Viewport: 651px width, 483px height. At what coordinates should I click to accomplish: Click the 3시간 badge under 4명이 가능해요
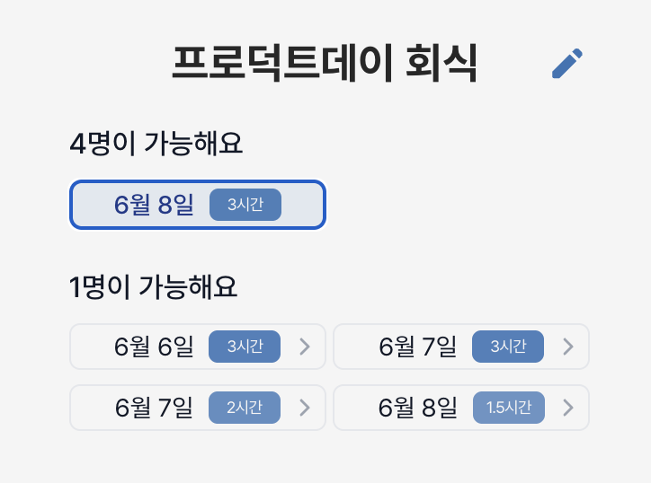(x=245, y=205)
